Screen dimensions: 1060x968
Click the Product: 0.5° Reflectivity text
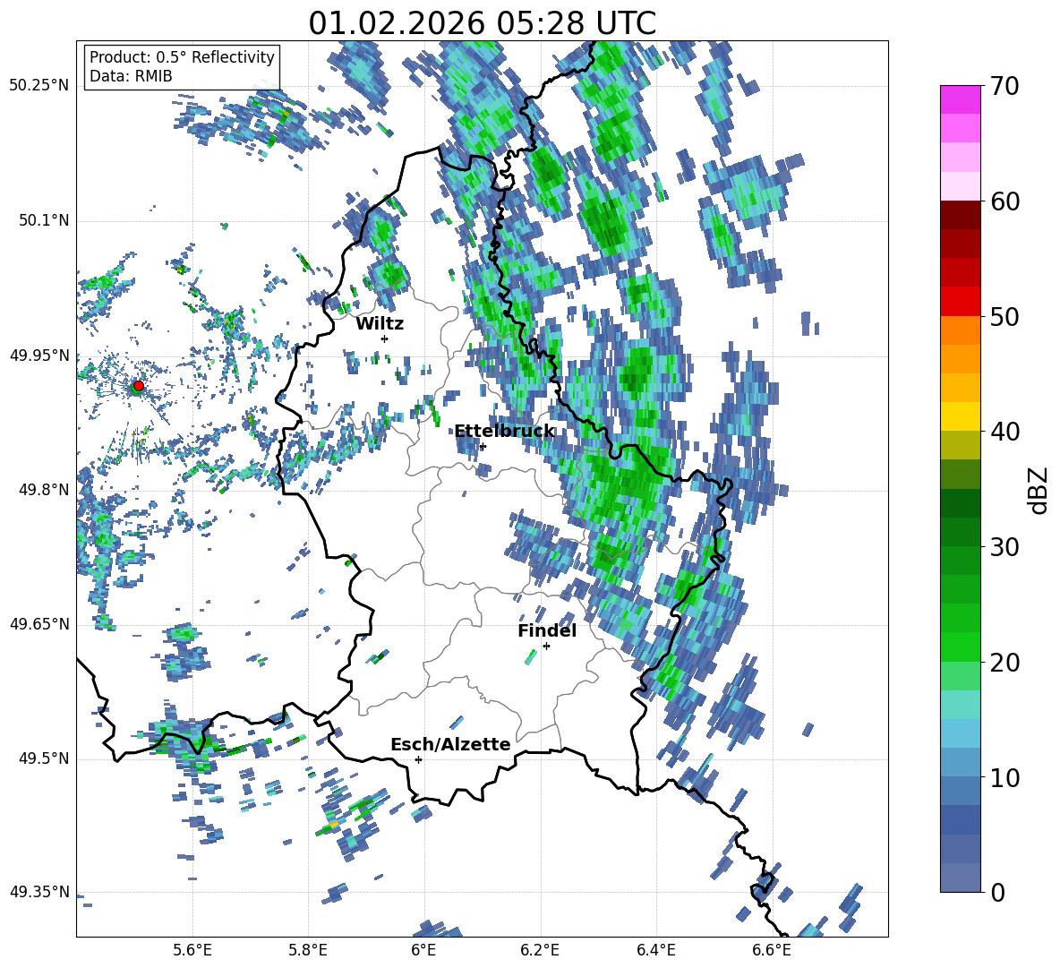click(x=182, y=56)
